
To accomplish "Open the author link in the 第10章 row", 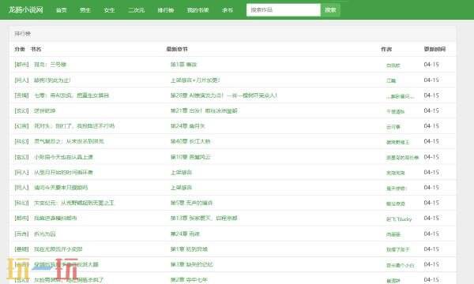I will click(402, 158).
